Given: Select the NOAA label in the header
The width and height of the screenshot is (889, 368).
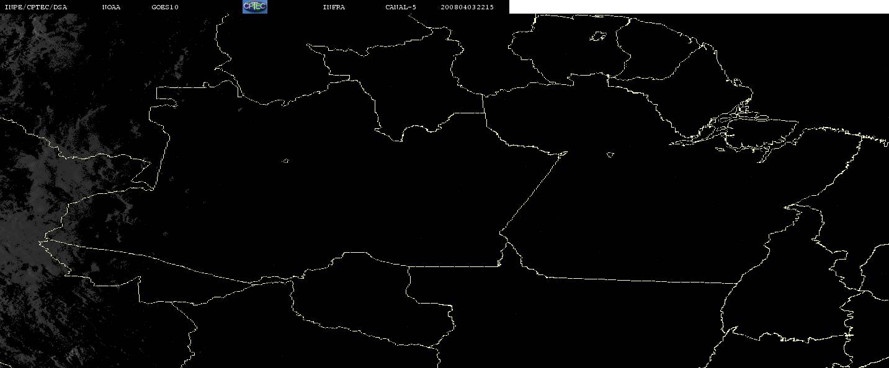Looking at the screenshot, I should point(111,7).
